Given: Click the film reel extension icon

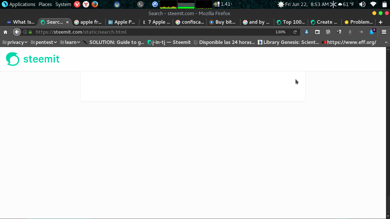Looking at the screenshot, I should coord(328,32).
